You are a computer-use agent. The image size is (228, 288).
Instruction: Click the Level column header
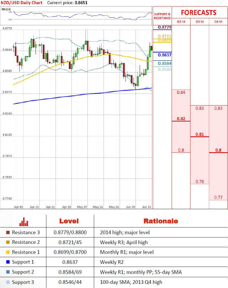pyautogui.click(x=69, y=221)
